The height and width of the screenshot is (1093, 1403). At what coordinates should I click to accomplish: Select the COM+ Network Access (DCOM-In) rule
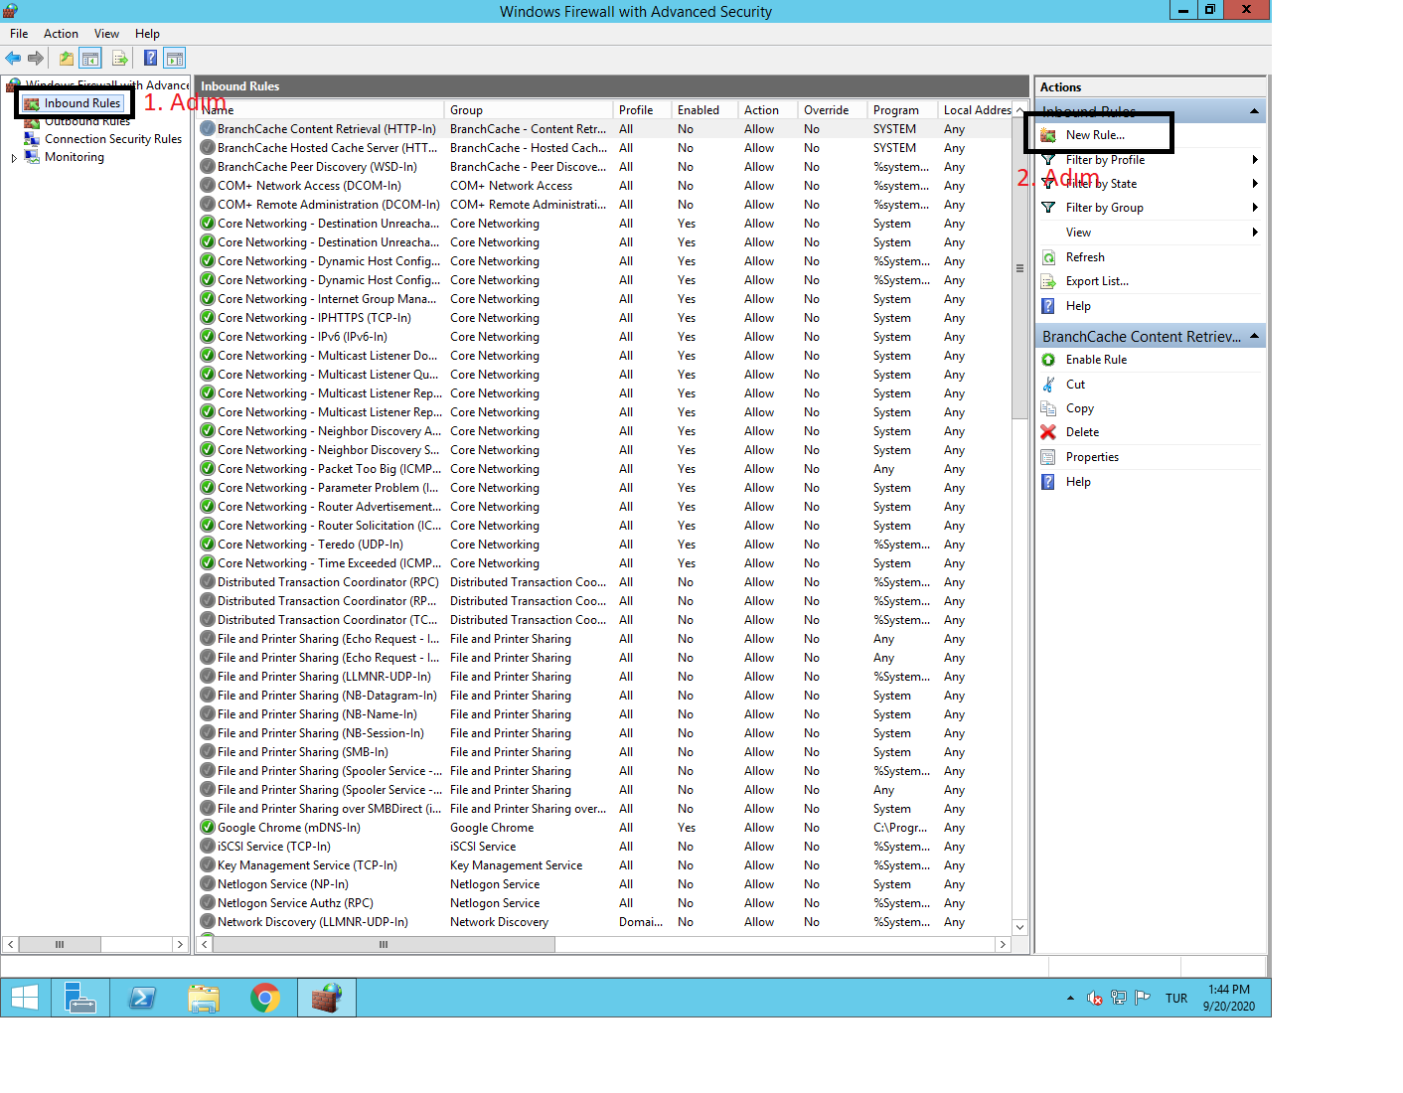[x=309, y=186]
